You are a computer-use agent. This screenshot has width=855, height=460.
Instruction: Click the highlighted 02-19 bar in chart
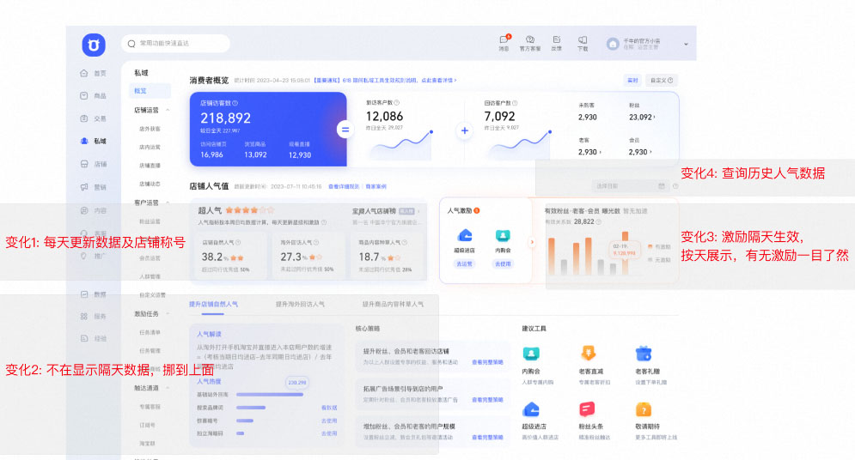pyautogui.click(x=625, y=253)
